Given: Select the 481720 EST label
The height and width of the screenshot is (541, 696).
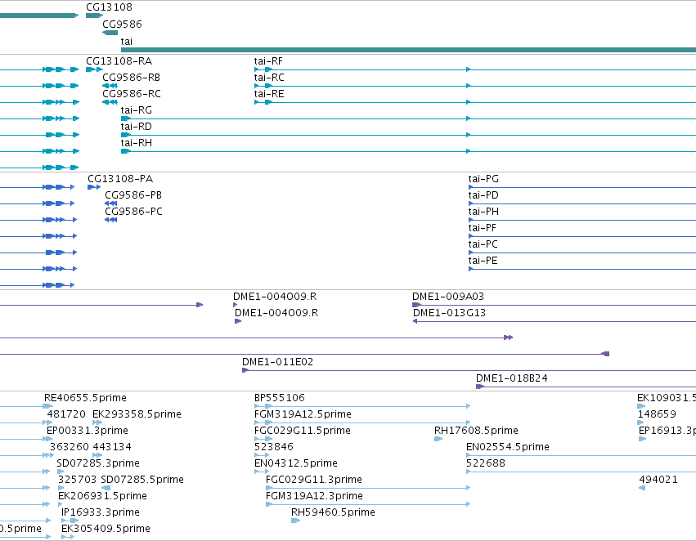Looking at the screenshot, I should tap(66, 414).
